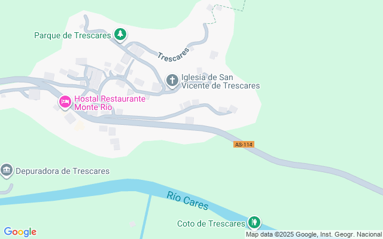
Task: Click the small tributary joining Río Cares
Action: (146, 216)
